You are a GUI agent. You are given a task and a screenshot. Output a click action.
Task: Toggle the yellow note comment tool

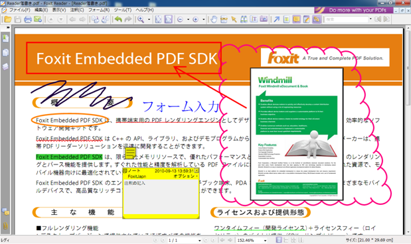[296, 19]
